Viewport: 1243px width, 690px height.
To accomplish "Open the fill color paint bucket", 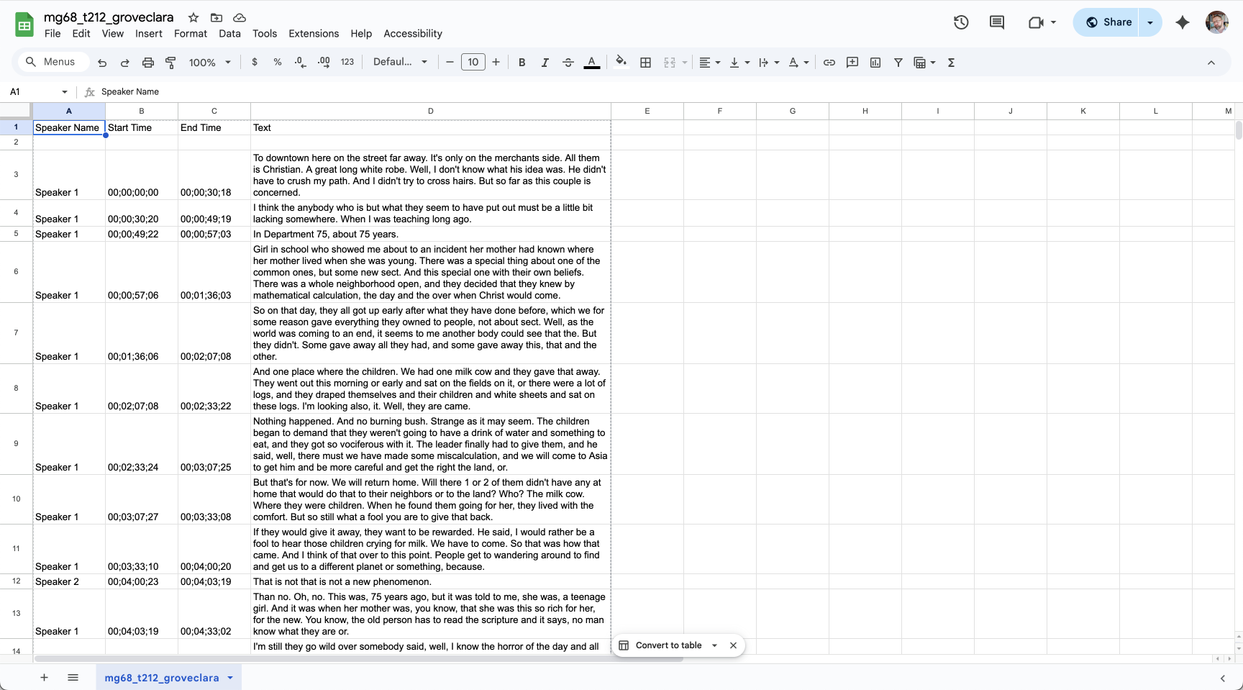I will click(621, 63).
